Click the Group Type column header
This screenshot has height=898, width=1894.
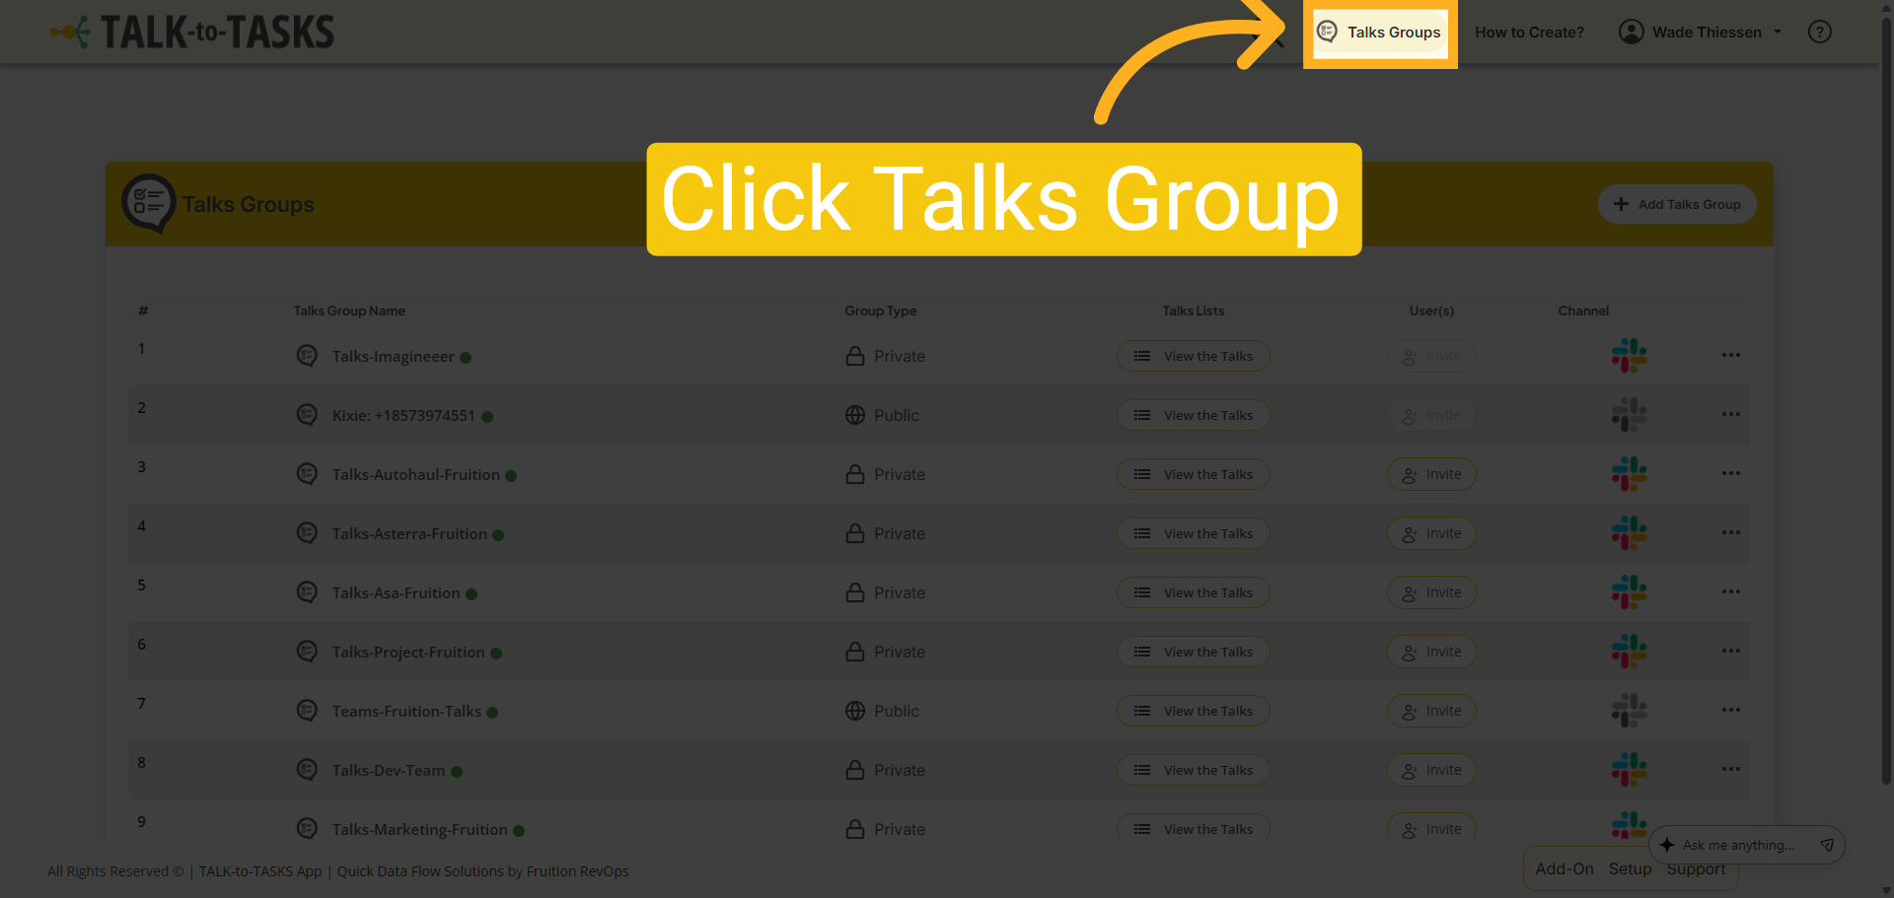click(x=881, y=311)
